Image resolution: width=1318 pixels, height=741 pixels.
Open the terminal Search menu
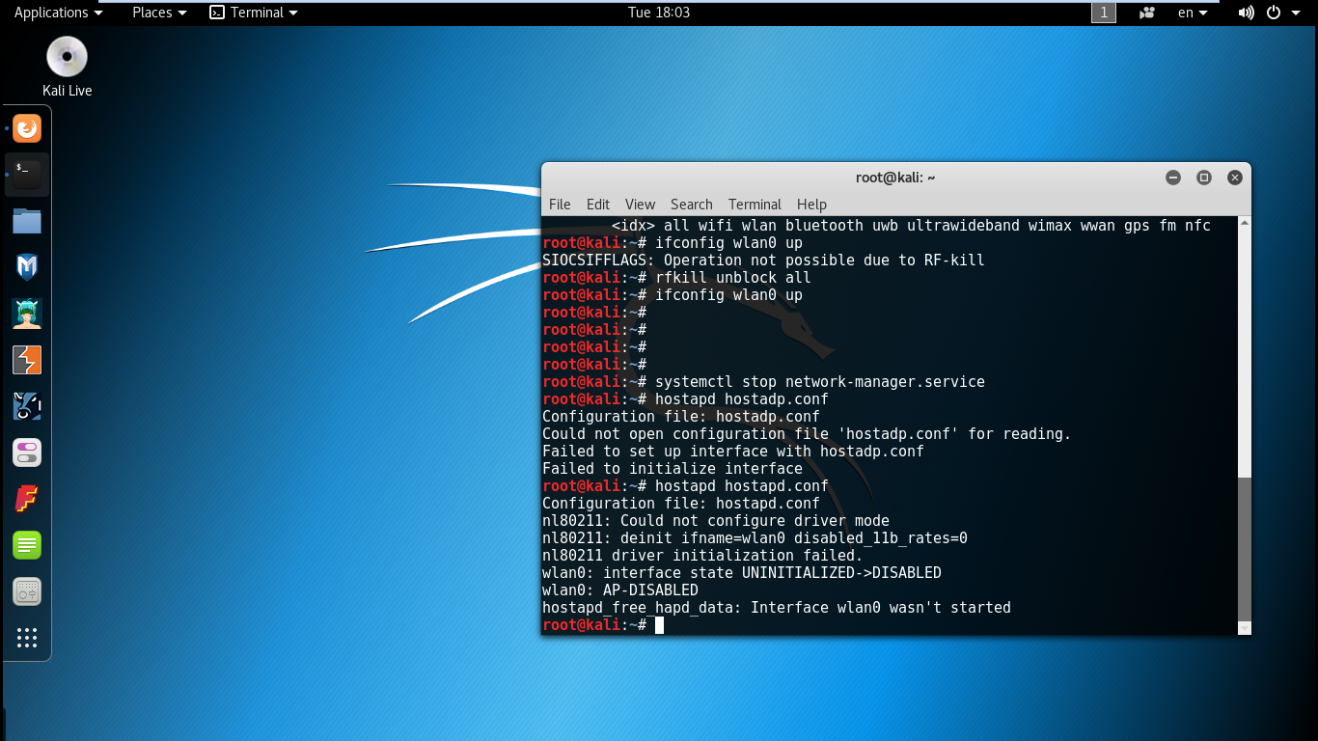point(692,205)
